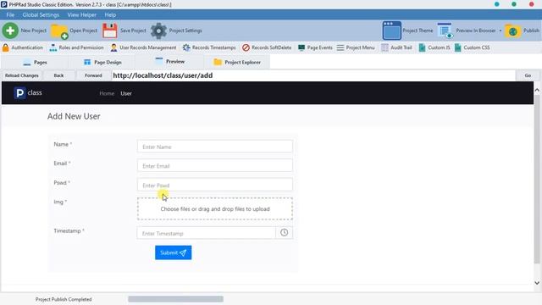Click the Go button

(528, 75)
